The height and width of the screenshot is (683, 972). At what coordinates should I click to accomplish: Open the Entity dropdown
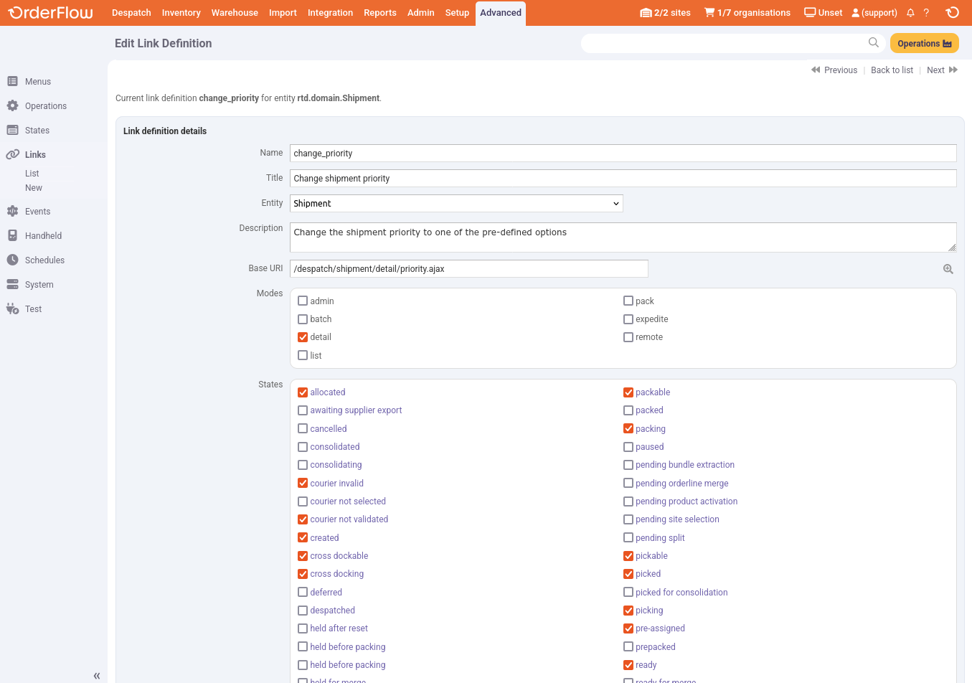pyautogui.click(x=456, y=204)
